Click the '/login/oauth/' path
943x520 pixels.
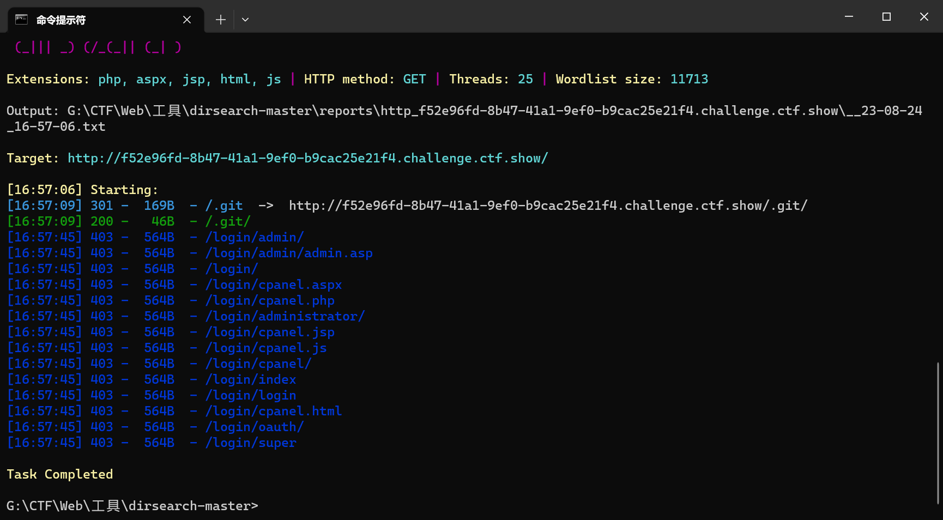tap(255, 427)
